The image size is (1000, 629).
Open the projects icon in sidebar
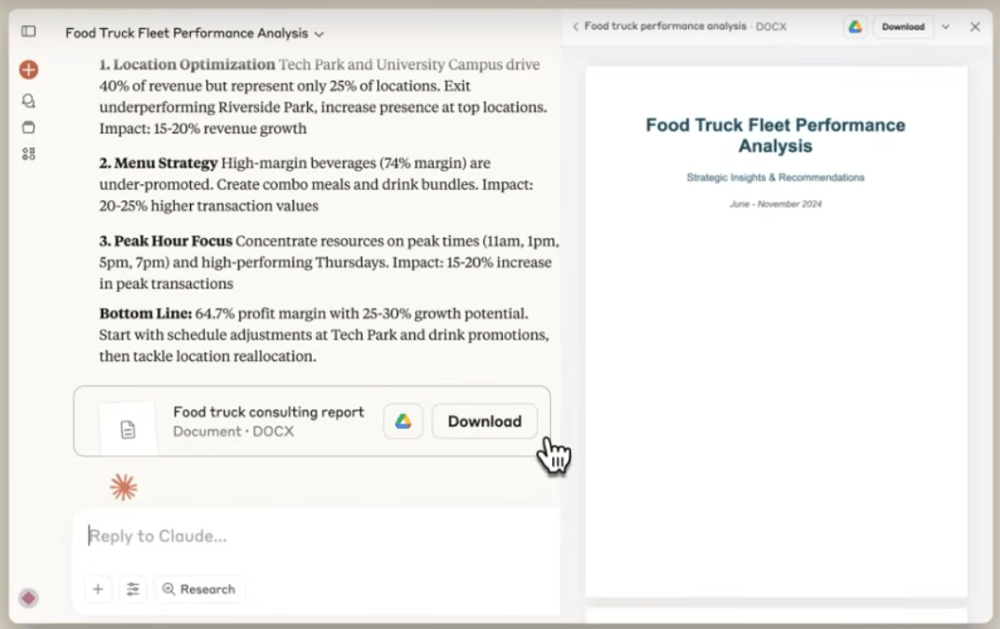29,127
